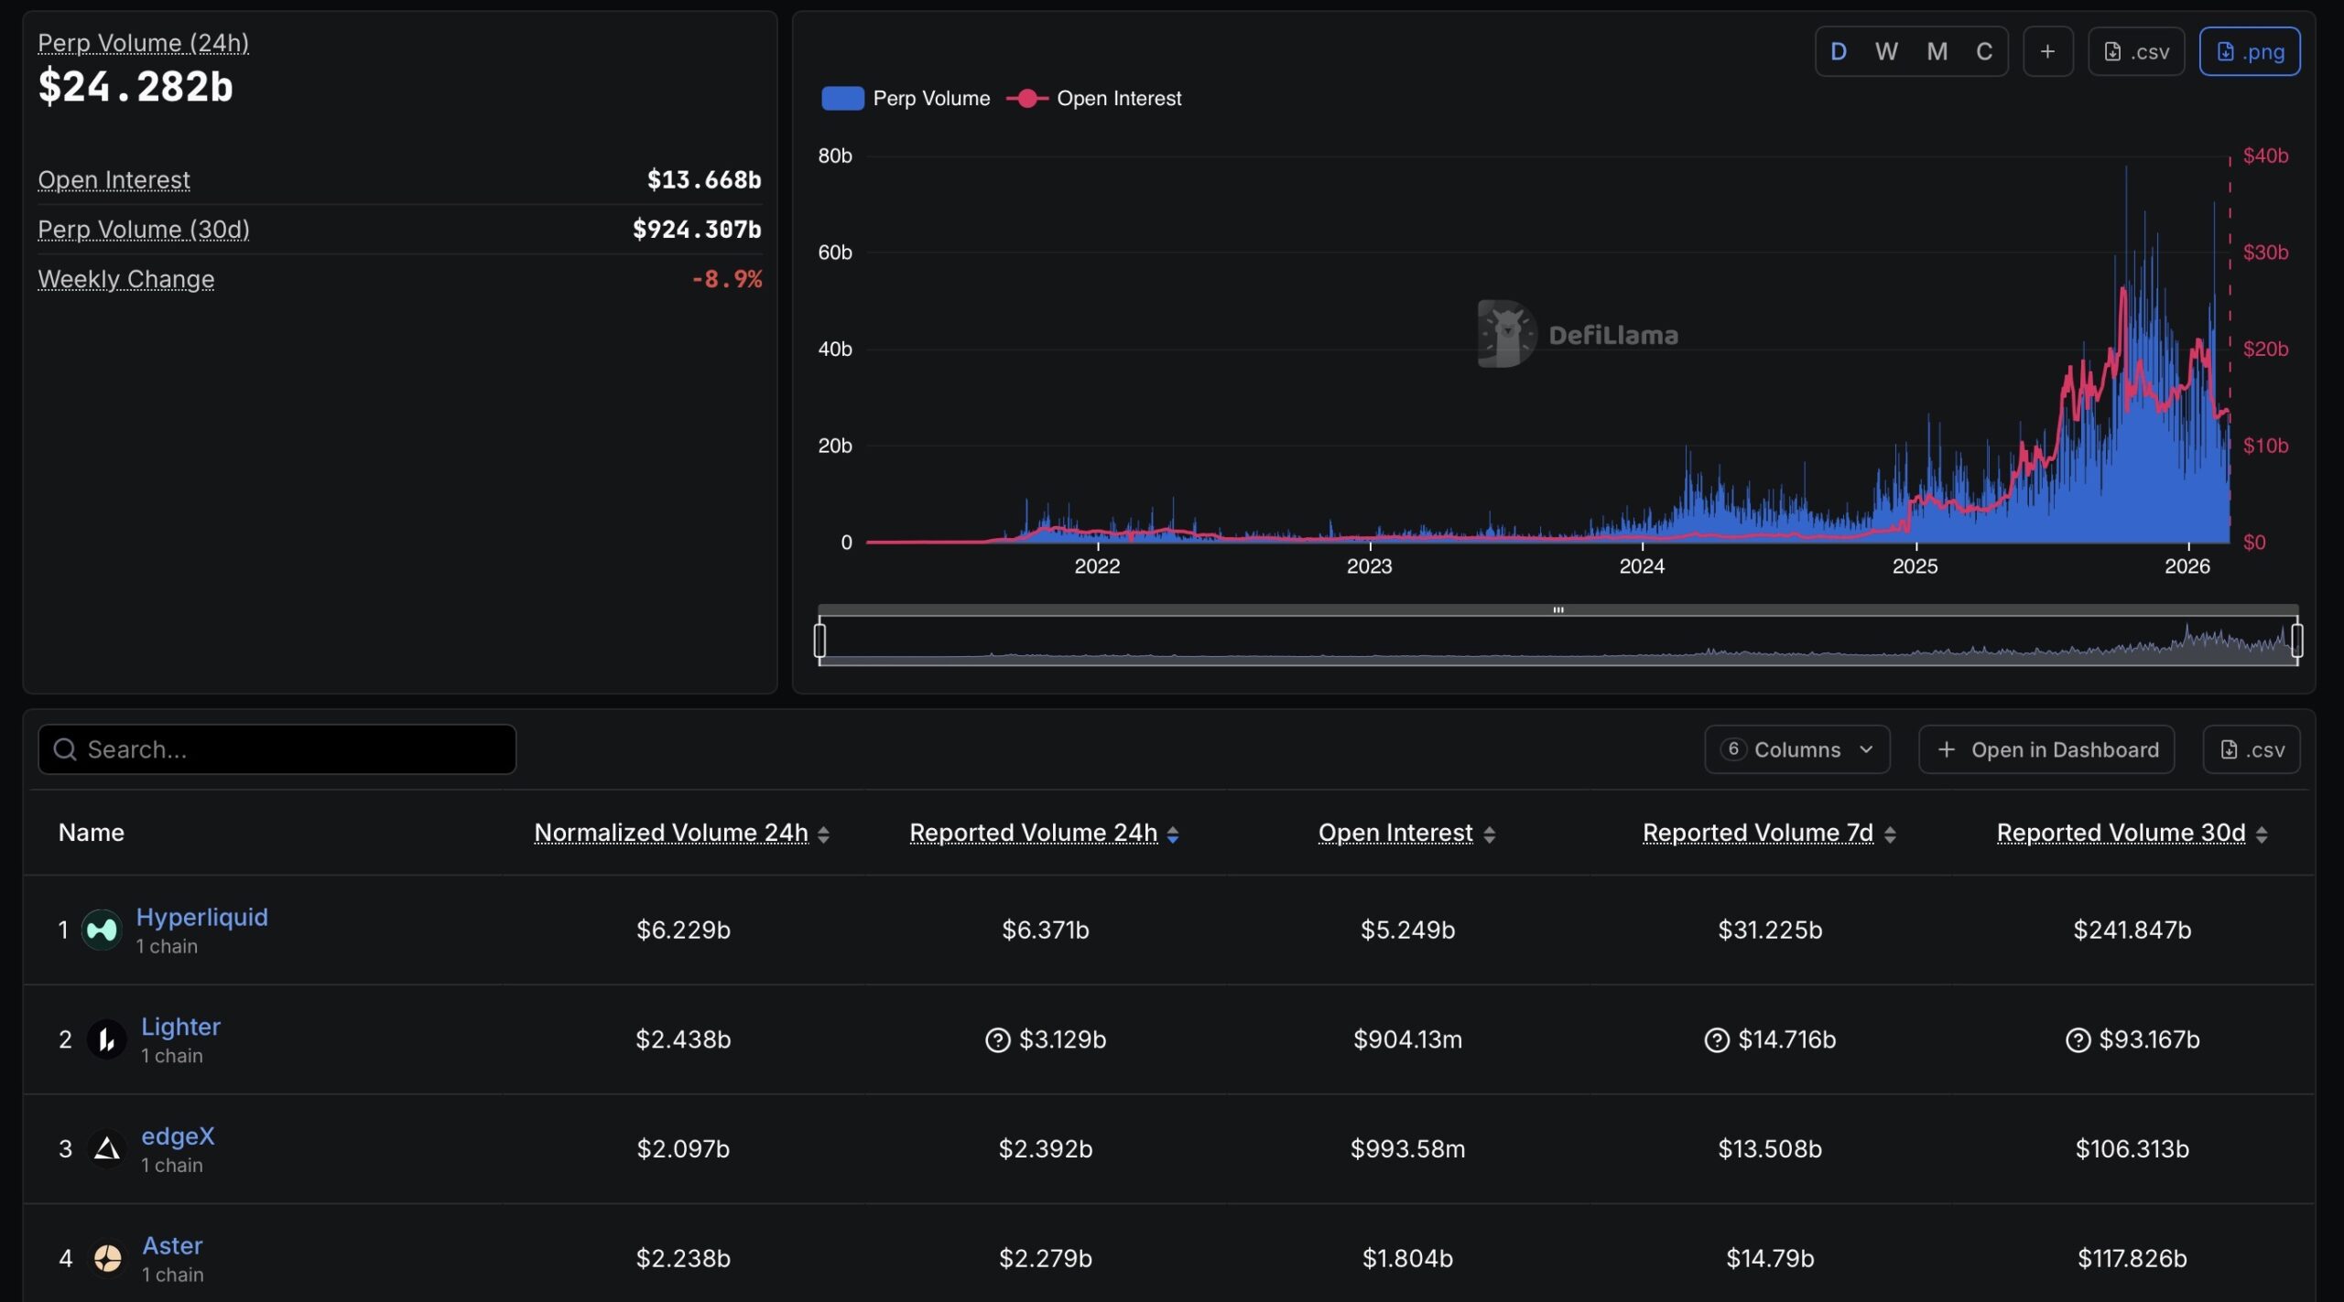Image resolution: width=2344 pixels, height=1302 pixels.
Task: Click the edgeX protocol logo icon
Action: pyautogui.click(x=106, y=1148)
